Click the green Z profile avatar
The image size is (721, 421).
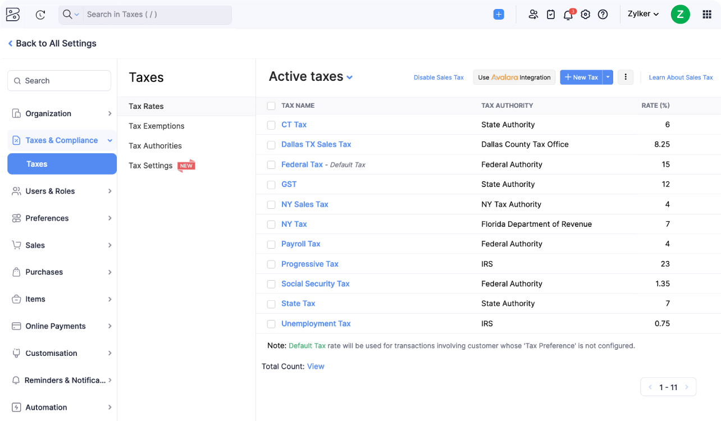click(x=680, y=15)
